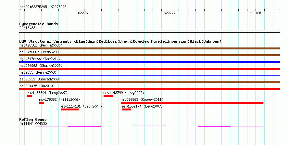This screenshot has width=289, height=145.
Task: Select the 20q13.33 band label
Action: 27,28
